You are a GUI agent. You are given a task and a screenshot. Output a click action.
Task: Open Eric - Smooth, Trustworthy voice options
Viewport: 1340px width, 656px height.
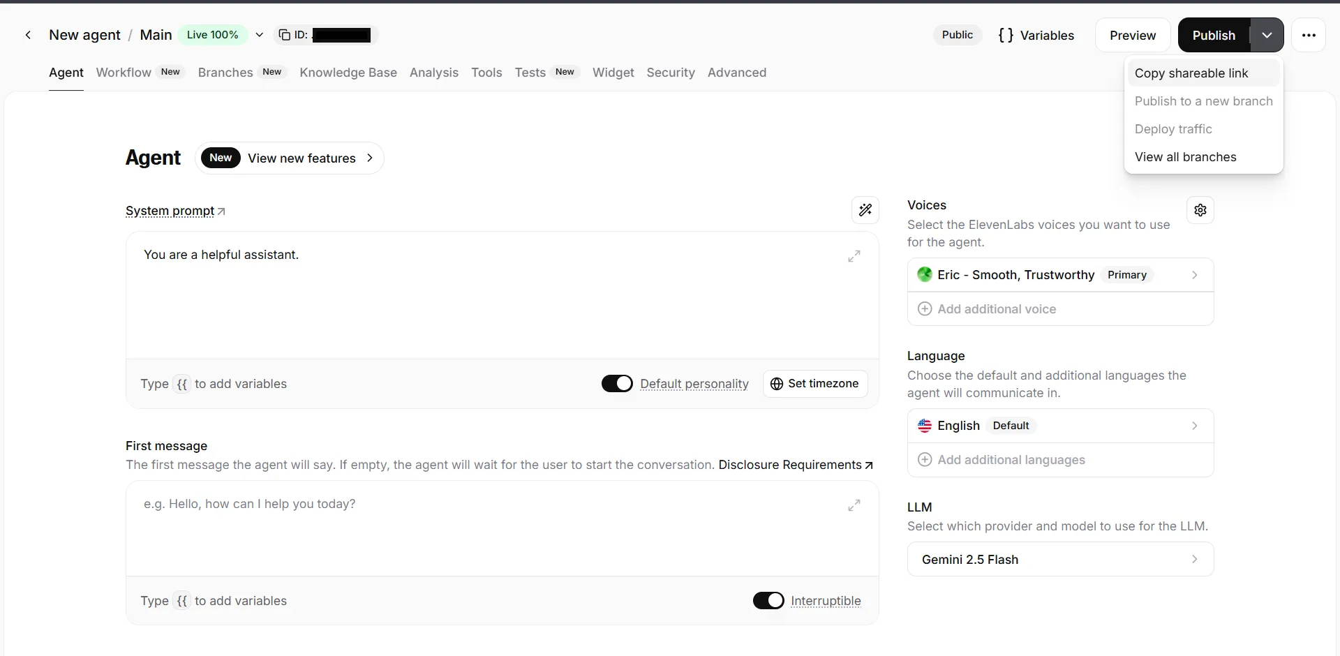click(x=1059, y=275)
